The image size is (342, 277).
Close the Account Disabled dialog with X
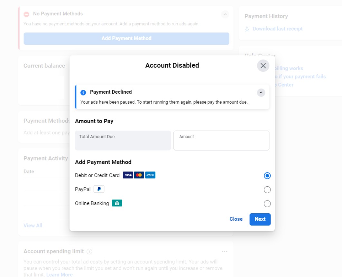(x=263, y=66)
